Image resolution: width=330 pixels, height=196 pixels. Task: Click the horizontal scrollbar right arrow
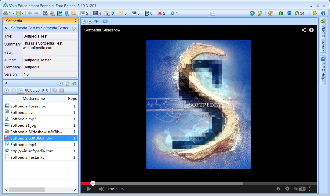click(x=75, y=190)
